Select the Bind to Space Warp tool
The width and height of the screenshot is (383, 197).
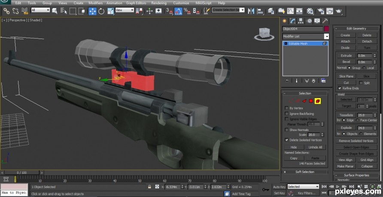(24, 11)
